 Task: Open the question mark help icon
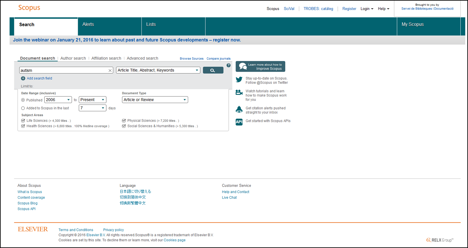click(228, 65)
